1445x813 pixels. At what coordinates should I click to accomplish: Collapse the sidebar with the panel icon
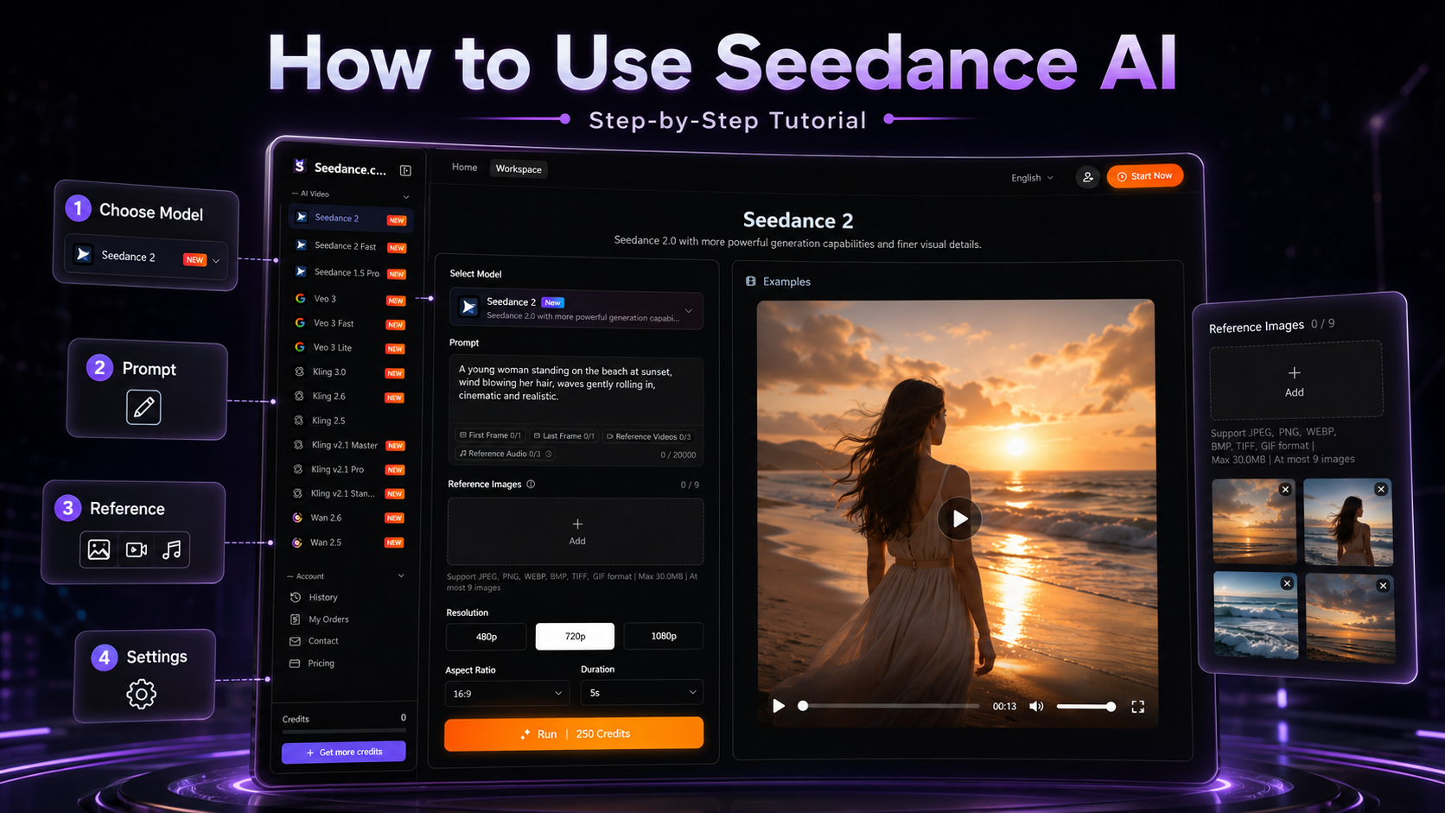tap(405, 170)
